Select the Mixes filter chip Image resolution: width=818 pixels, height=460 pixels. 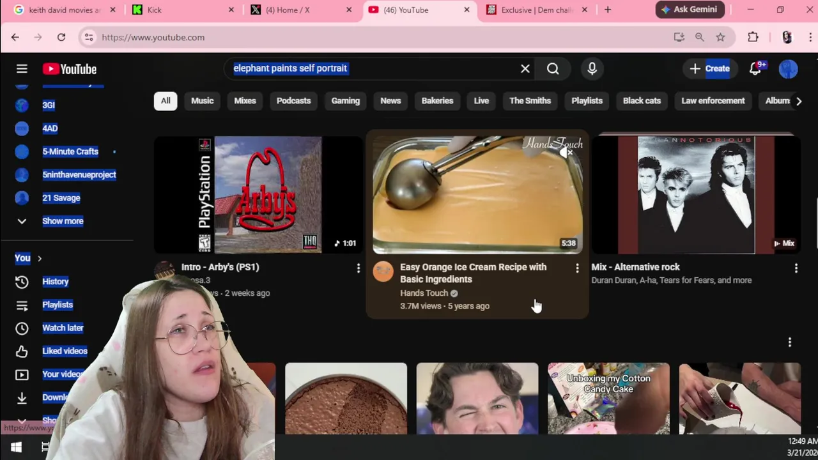245,100
